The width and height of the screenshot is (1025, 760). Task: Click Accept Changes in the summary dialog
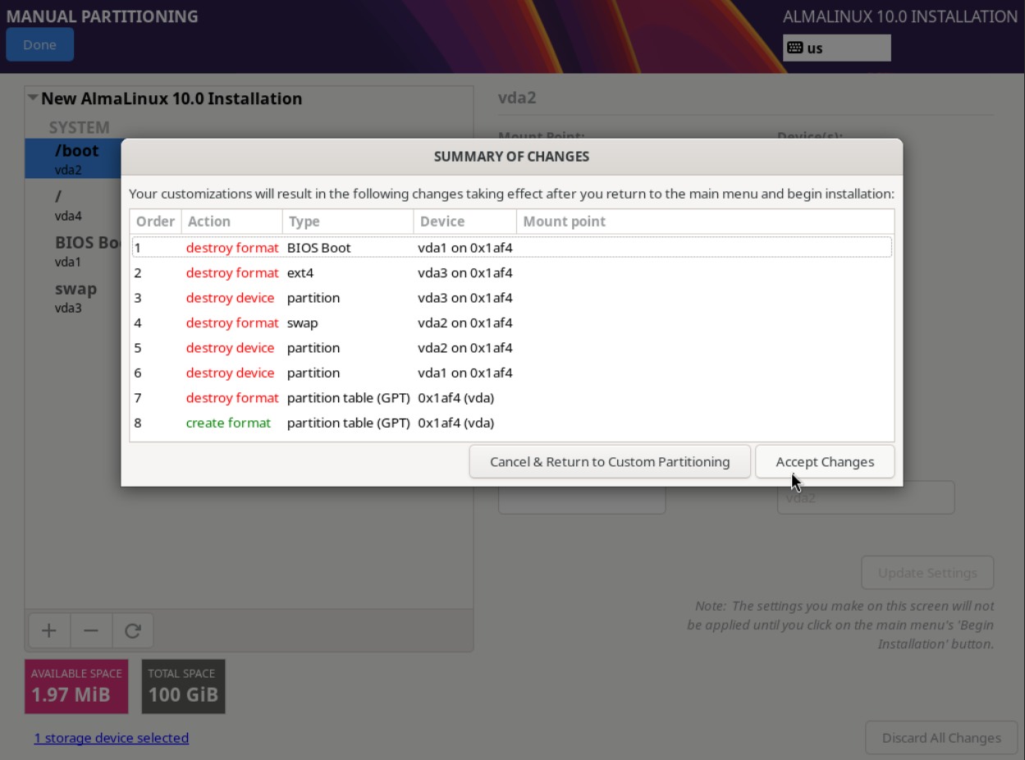[x=825, y=461]
